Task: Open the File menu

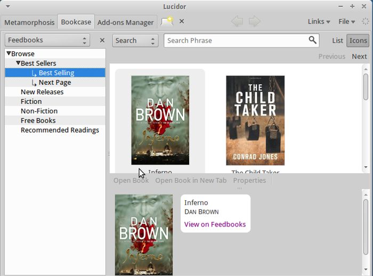Action: coord(346,21)
